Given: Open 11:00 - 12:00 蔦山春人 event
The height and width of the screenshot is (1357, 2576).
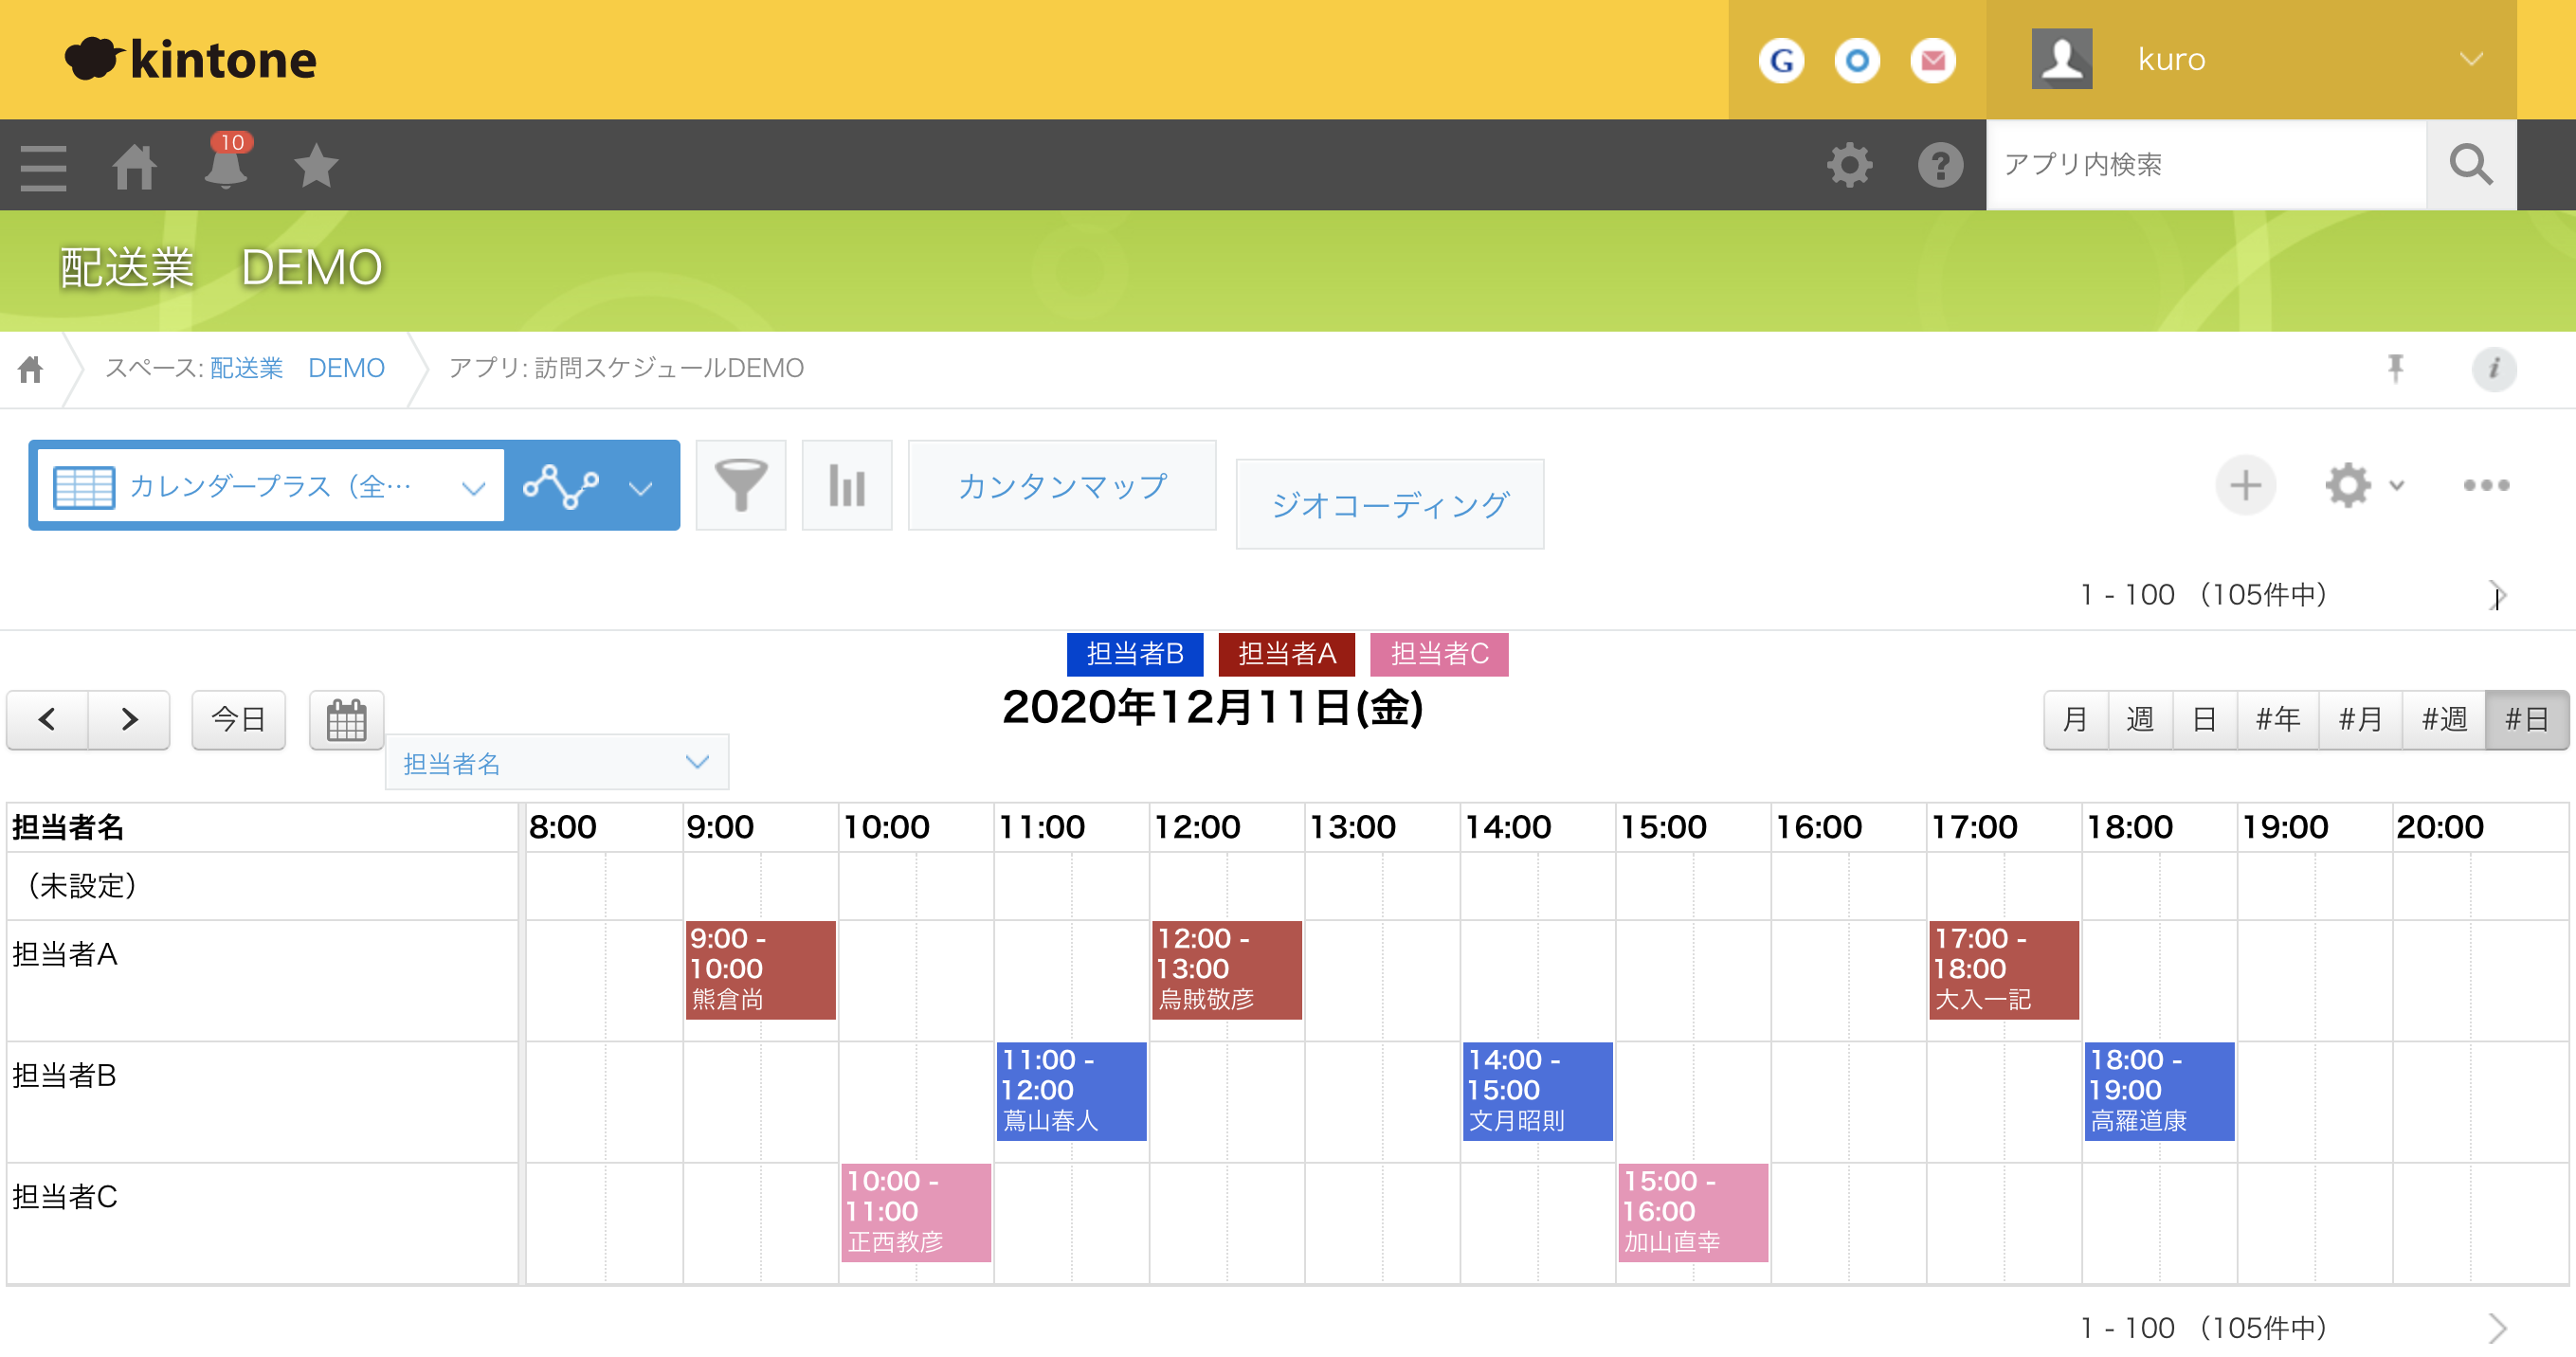Looking at the screenshot, I should click(1071, 1091).
